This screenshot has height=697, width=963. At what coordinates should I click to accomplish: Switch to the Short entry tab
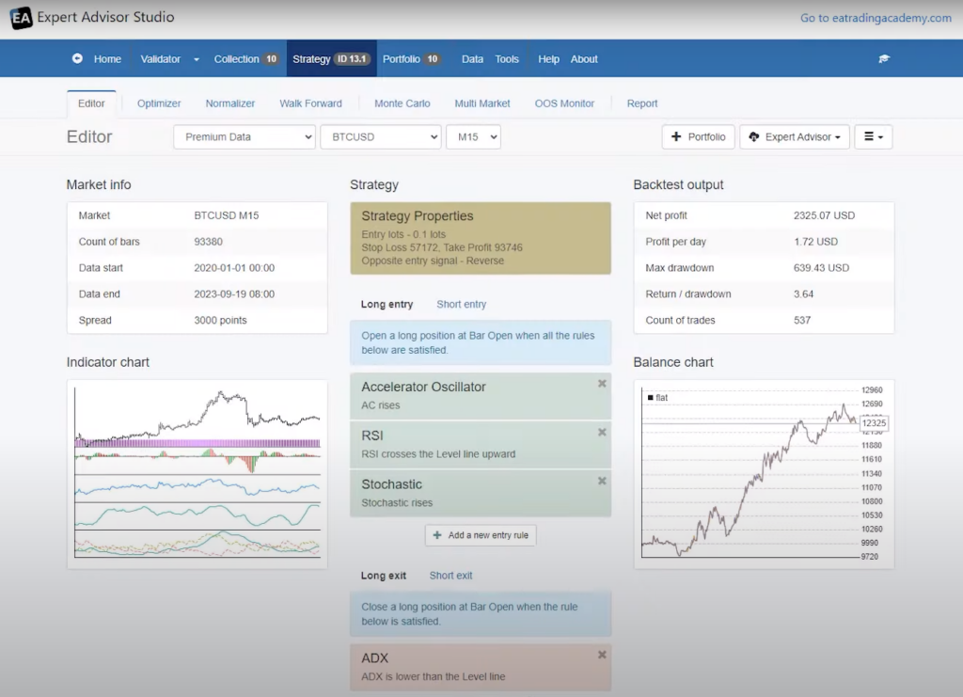pos(461,305)
